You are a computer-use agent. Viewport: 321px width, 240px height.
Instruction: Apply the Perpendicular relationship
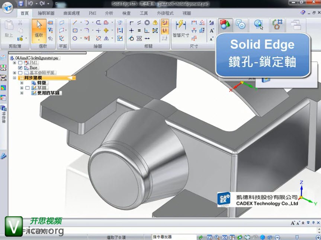tap(147, 31)
